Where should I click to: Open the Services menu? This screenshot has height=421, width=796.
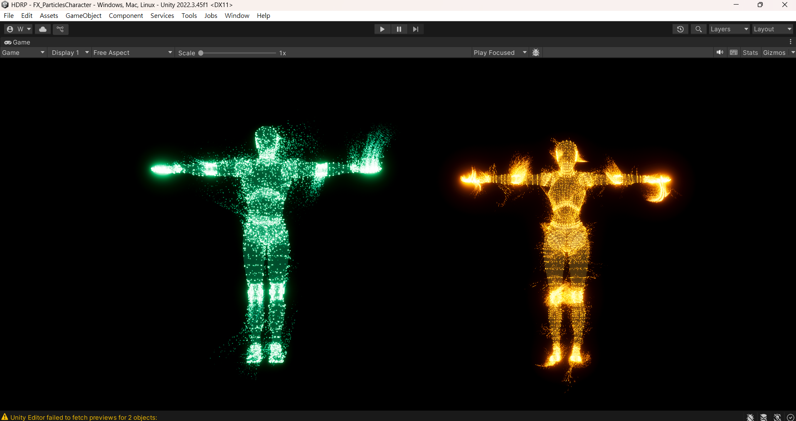[x=162, y=15]
